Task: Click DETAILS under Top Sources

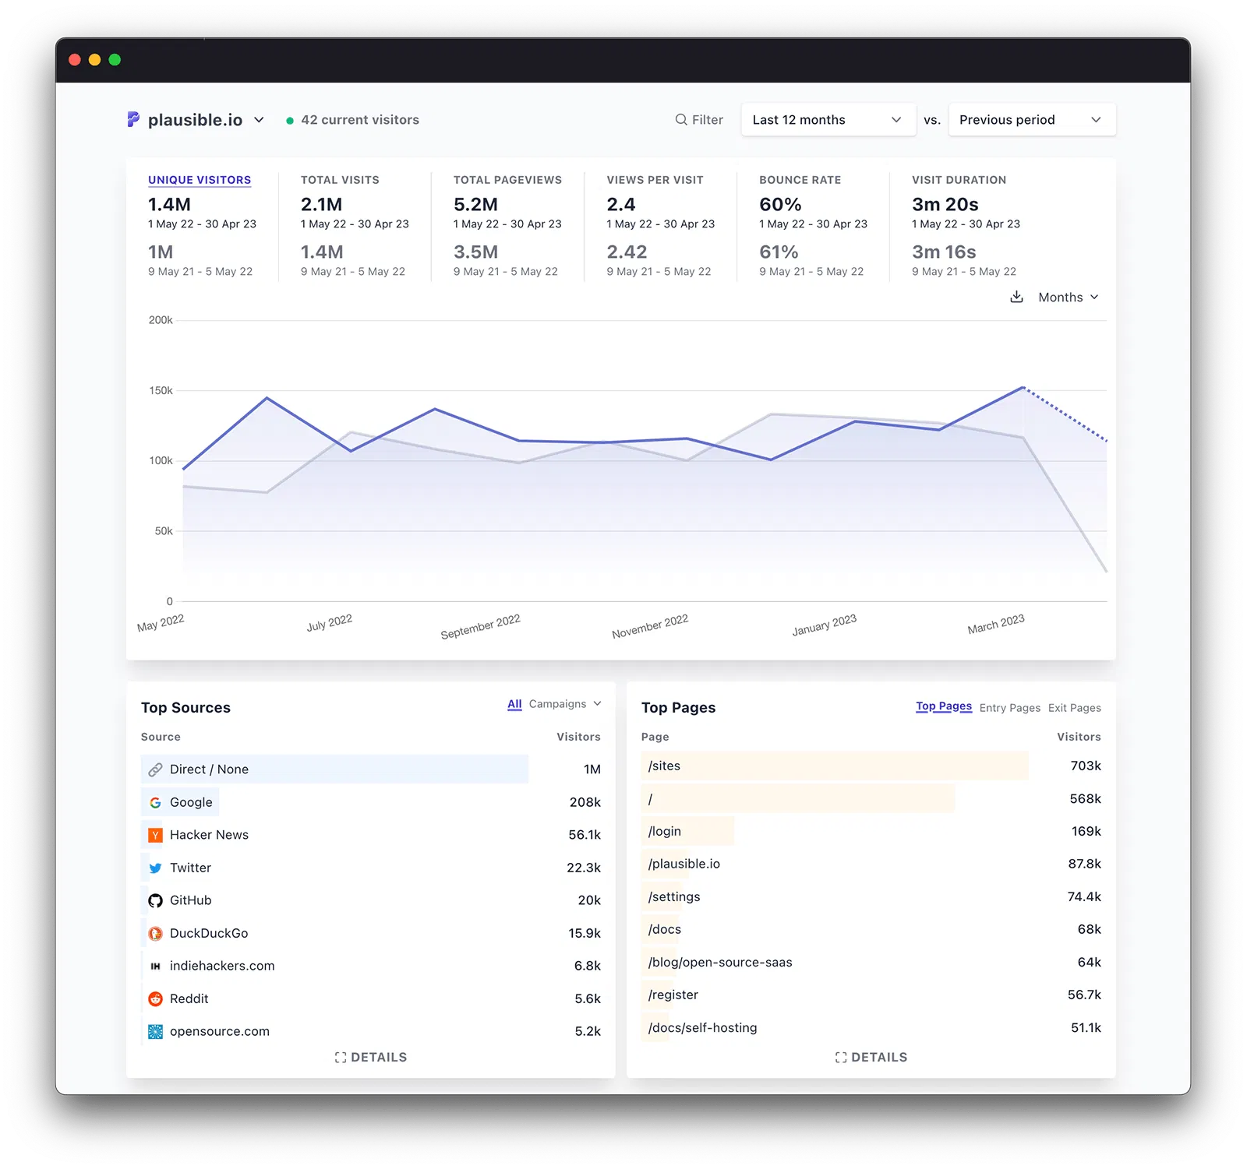Action: [372, 1057]
